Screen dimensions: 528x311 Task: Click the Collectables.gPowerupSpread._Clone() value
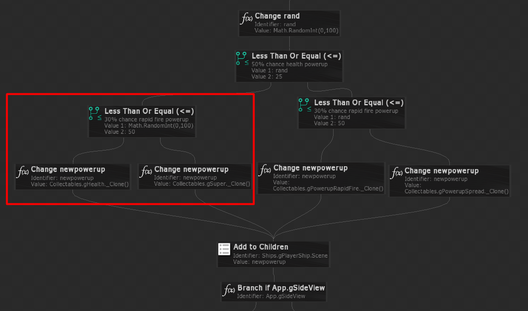coord(456,191)
